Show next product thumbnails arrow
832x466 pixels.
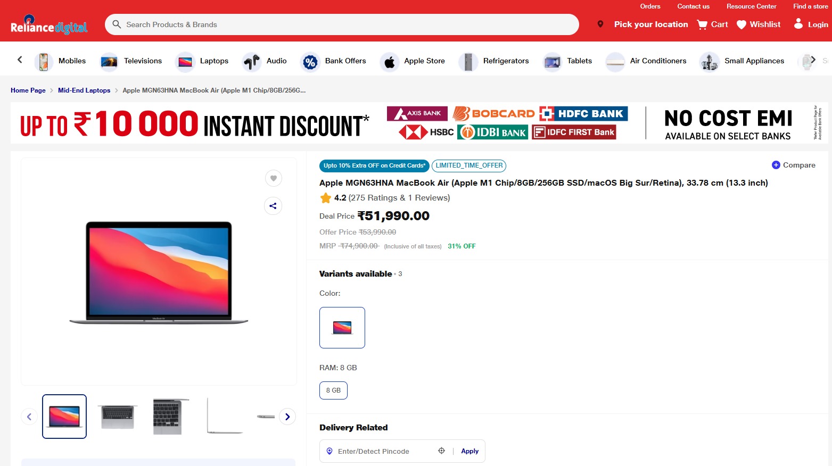click(287, 417)
